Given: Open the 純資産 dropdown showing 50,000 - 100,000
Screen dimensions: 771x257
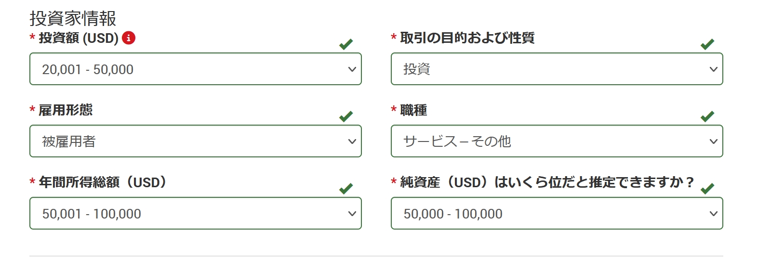Looking at the screenshot, I should click(557, 213).
